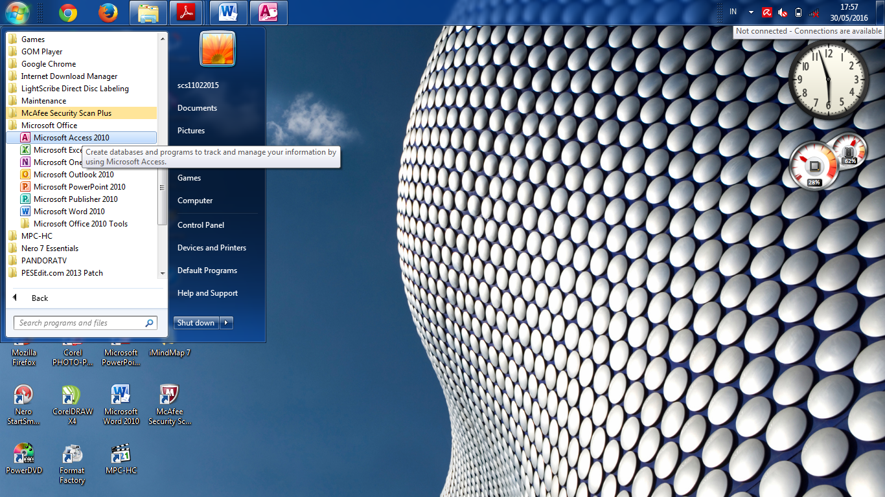This screenshot has width=885, height=497.
Task: Click the McAfee tray icon
Action: click(766, 12)
